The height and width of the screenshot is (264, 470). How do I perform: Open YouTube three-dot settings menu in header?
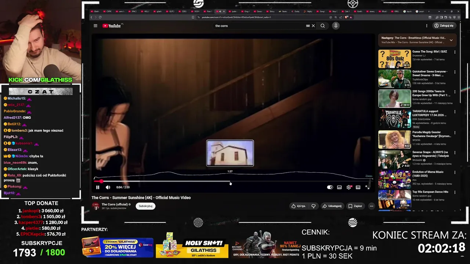click(x=427, y=26)
